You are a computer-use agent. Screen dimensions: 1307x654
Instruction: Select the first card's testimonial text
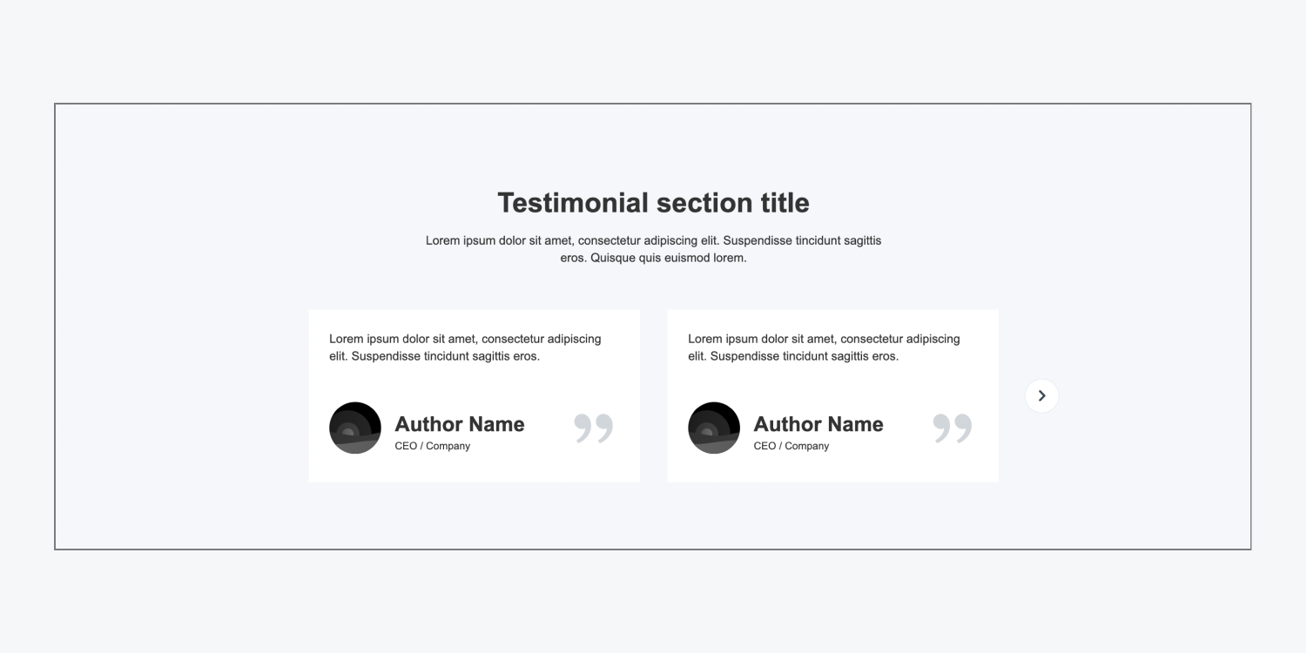tap(465, 347)
